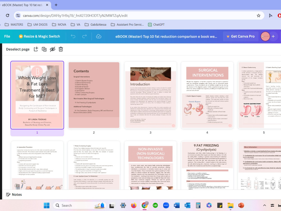Select the Contents page thumbnail
The height and width of the screenshot is (211, 281).
[94, 95]
